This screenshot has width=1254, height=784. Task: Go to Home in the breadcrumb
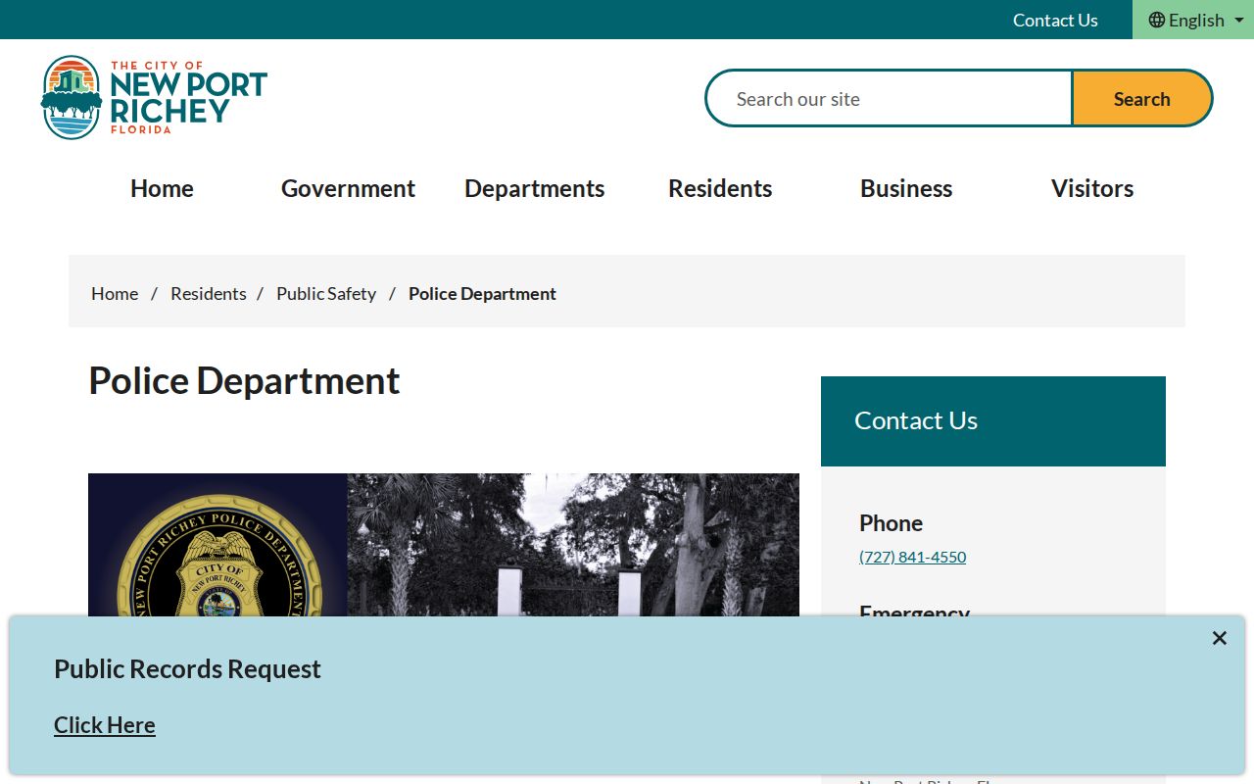115,293
